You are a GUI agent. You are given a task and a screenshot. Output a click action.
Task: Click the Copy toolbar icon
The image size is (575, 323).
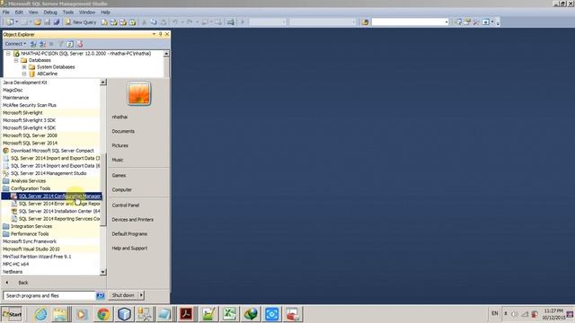pyautogui.click(x=154, y=22)
